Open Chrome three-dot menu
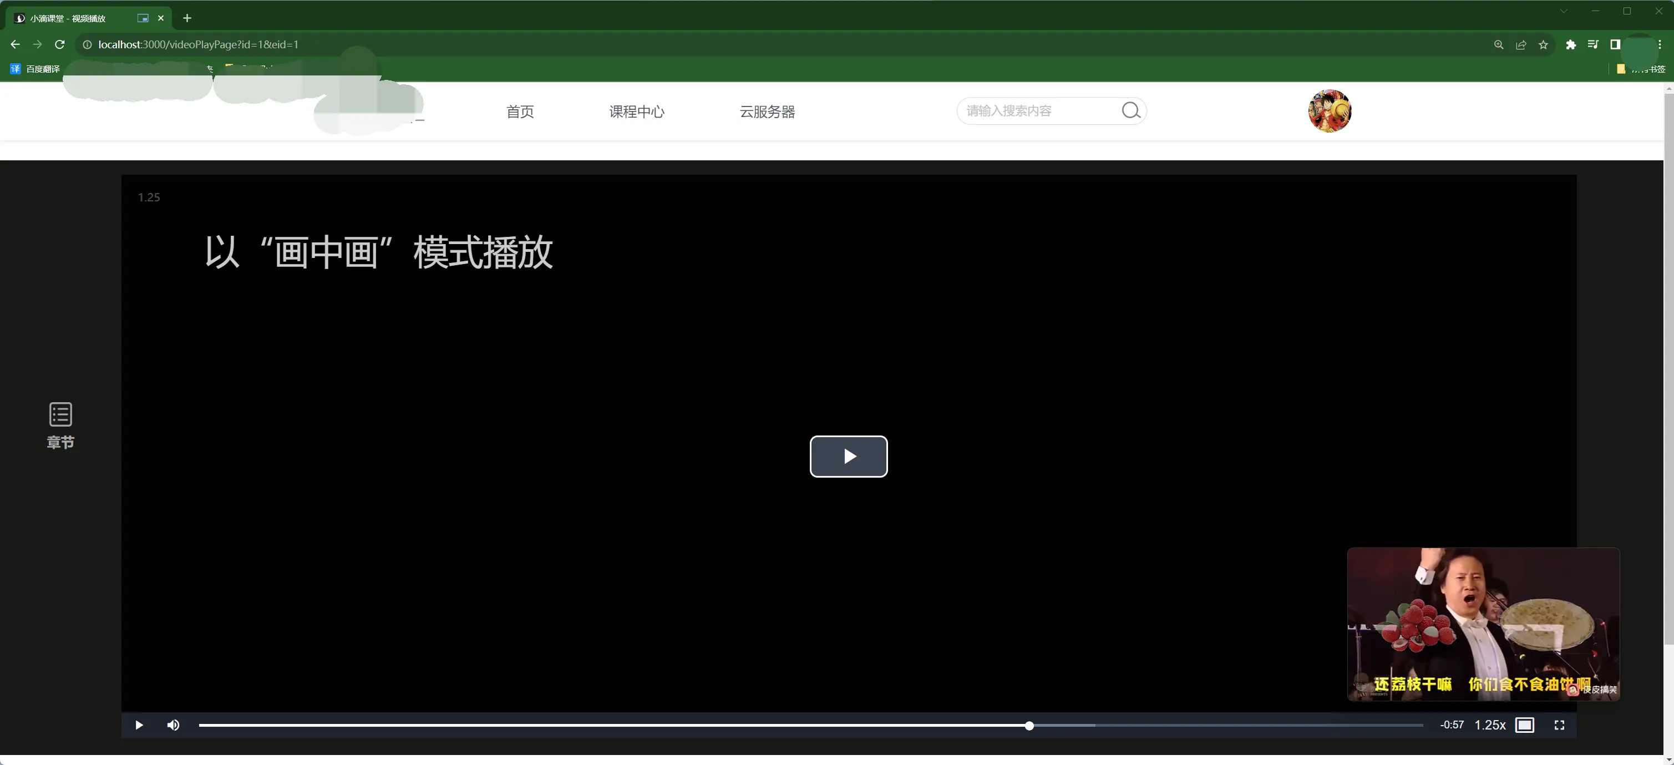 [x=1660, y=44]
